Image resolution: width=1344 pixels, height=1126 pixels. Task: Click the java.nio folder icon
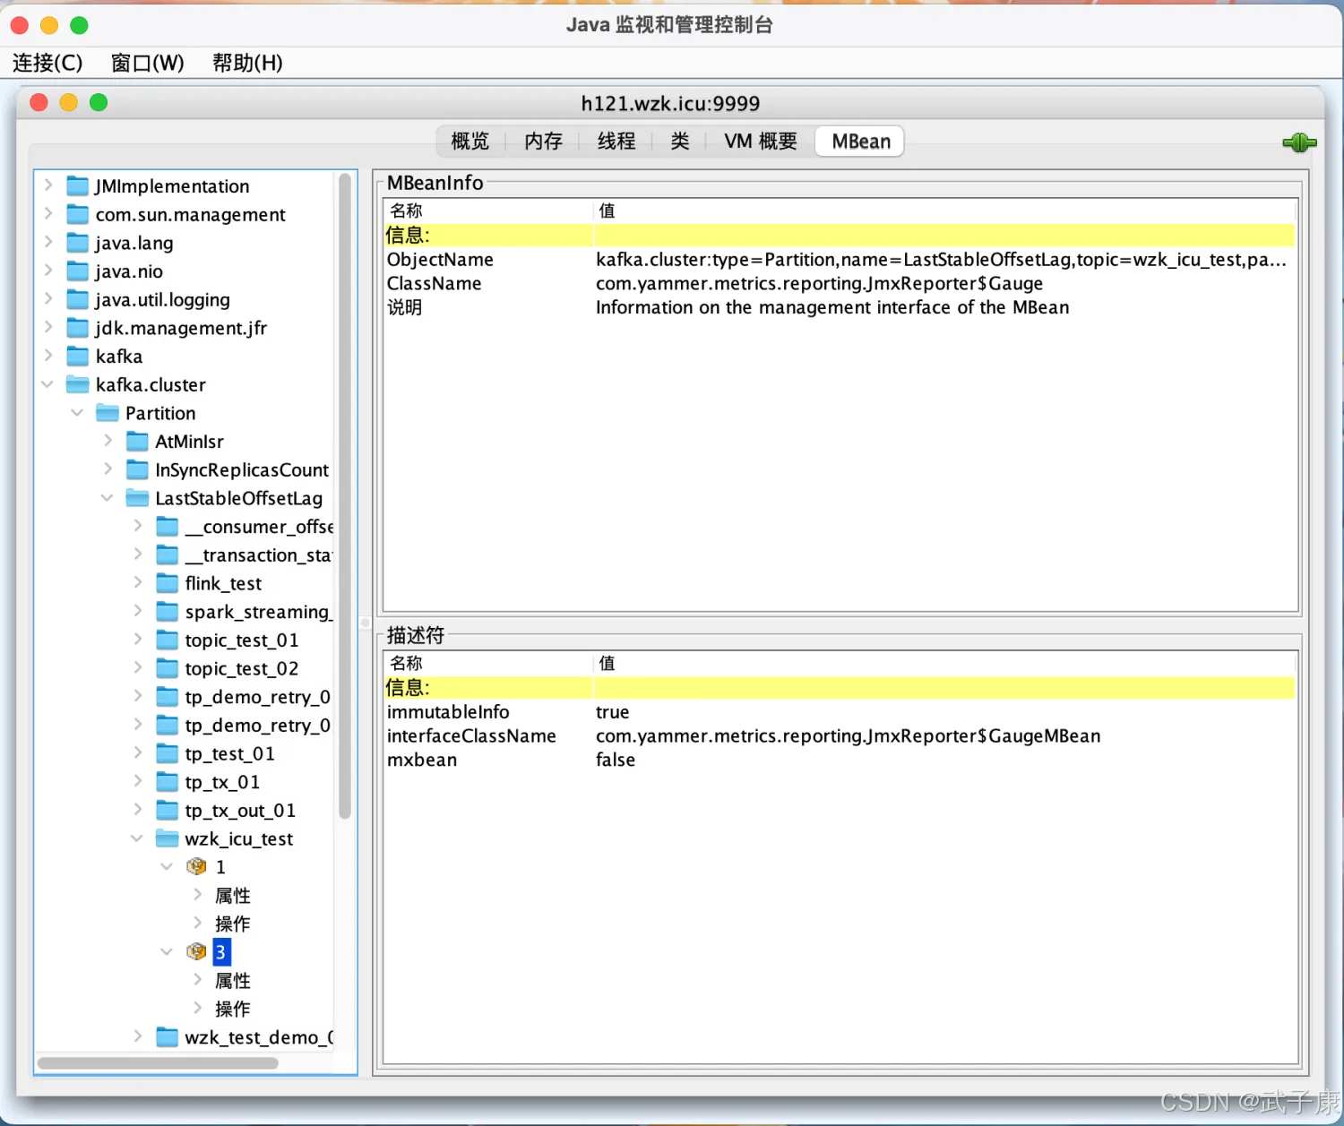coord(78,271)
